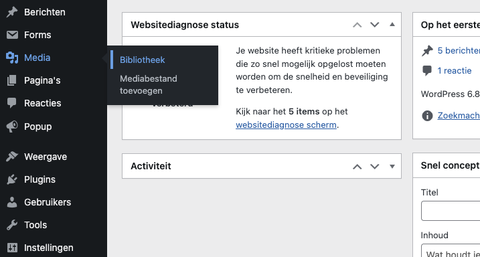Click the Pagina's pages icon
This screenshot has width=480, height=257.
(x=12, y=80)
